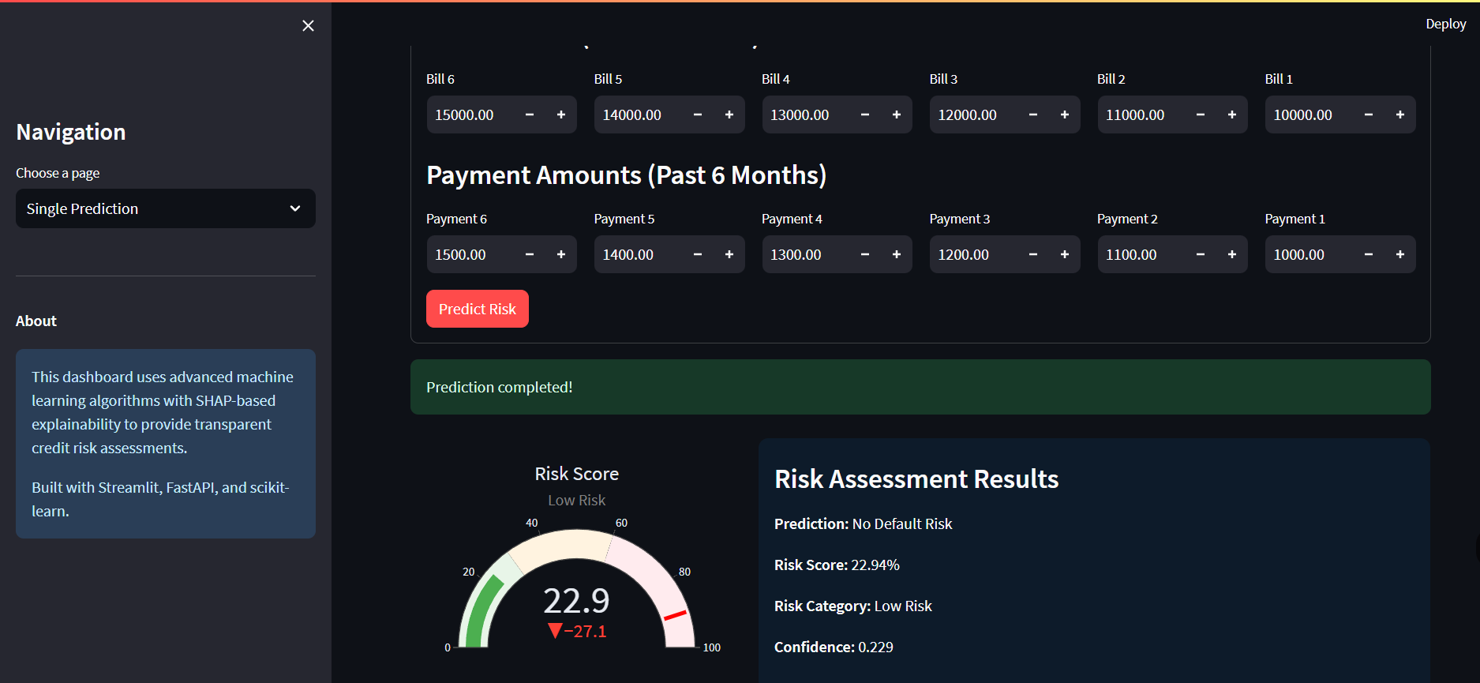The width and height of the screenshot is (1480, 683).
Task: Select the Payment 6 input showing 1500.00
Action: [470, 255]
